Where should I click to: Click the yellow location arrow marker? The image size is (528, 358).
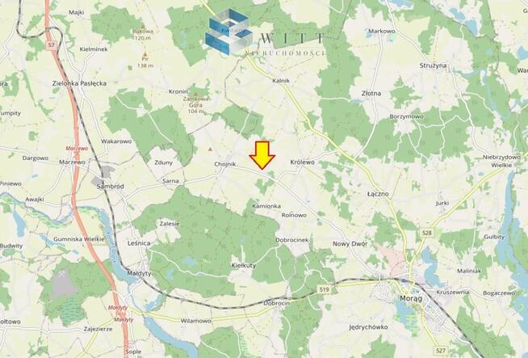point(262,155)
